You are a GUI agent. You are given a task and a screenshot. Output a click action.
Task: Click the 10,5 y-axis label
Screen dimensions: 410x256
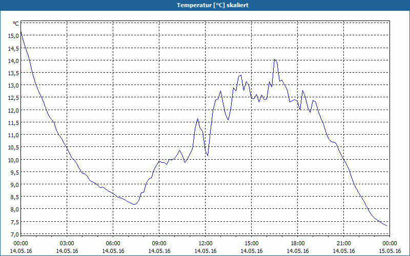coord(13,147)
